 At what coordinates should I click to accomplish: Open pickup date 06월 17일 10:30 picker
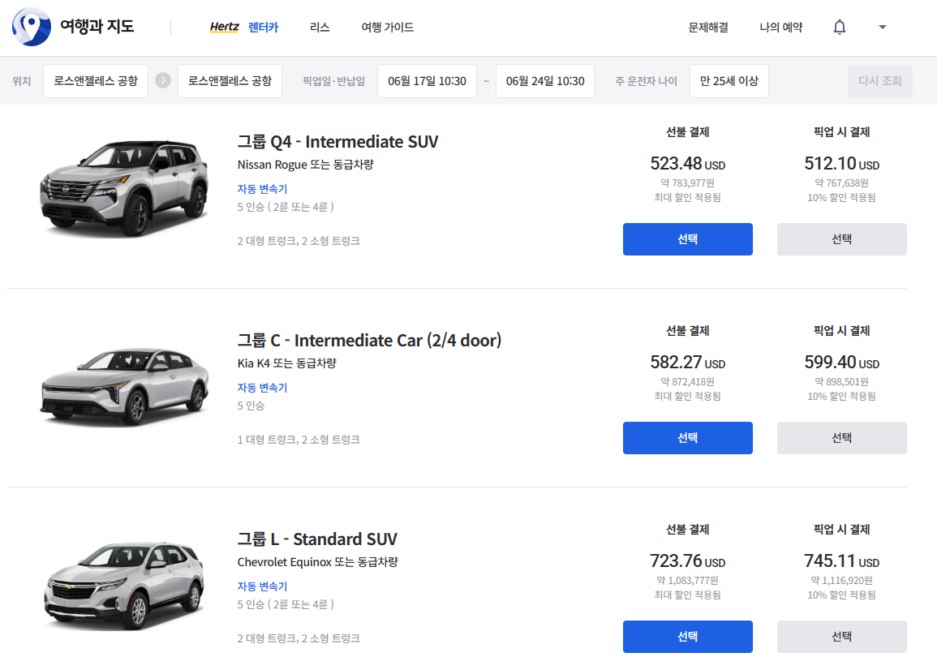click(427, 81)
